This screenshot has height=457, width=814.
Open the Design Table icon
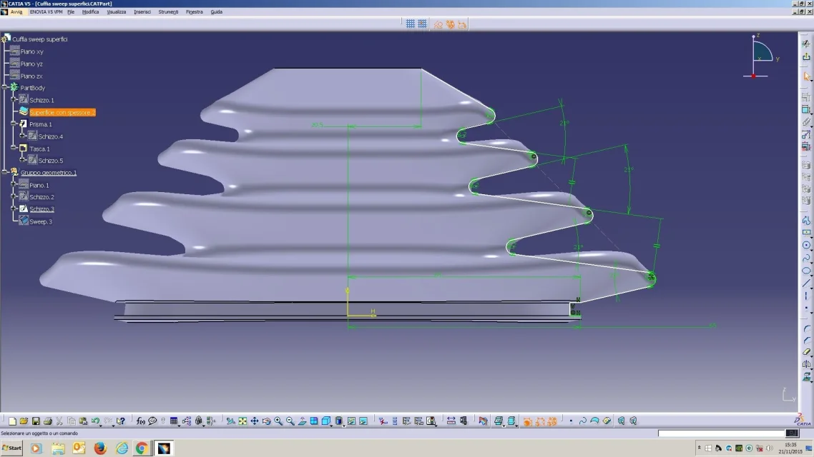(174, 421)
